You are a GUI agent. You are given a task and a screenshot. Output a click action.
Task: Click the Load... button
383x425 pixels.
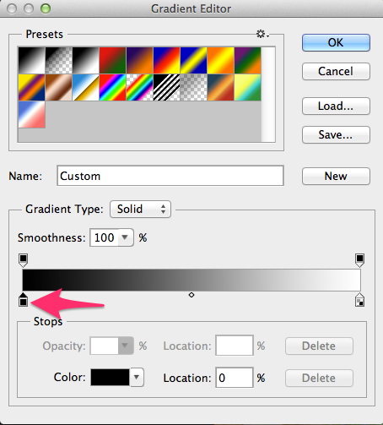(x=336, y=106)
